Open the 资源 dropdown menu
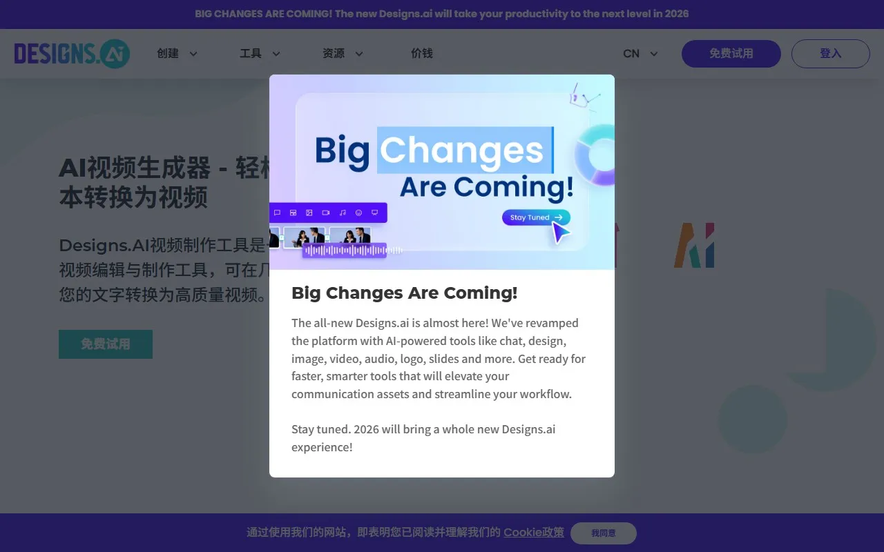The height and width of the screenshot is (552, 884). (x=343, y=54)
